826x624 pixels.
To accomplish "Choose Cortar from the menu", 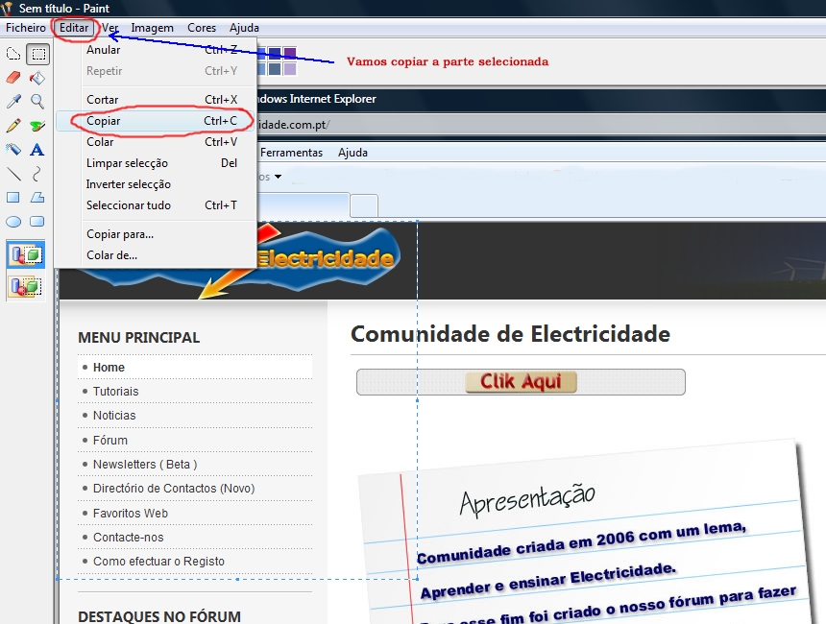I will point(157,100).
